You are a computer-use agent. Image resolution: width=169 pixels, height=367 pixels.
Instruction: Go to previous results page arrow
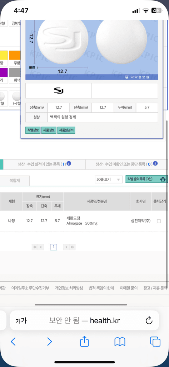(41, 247)
